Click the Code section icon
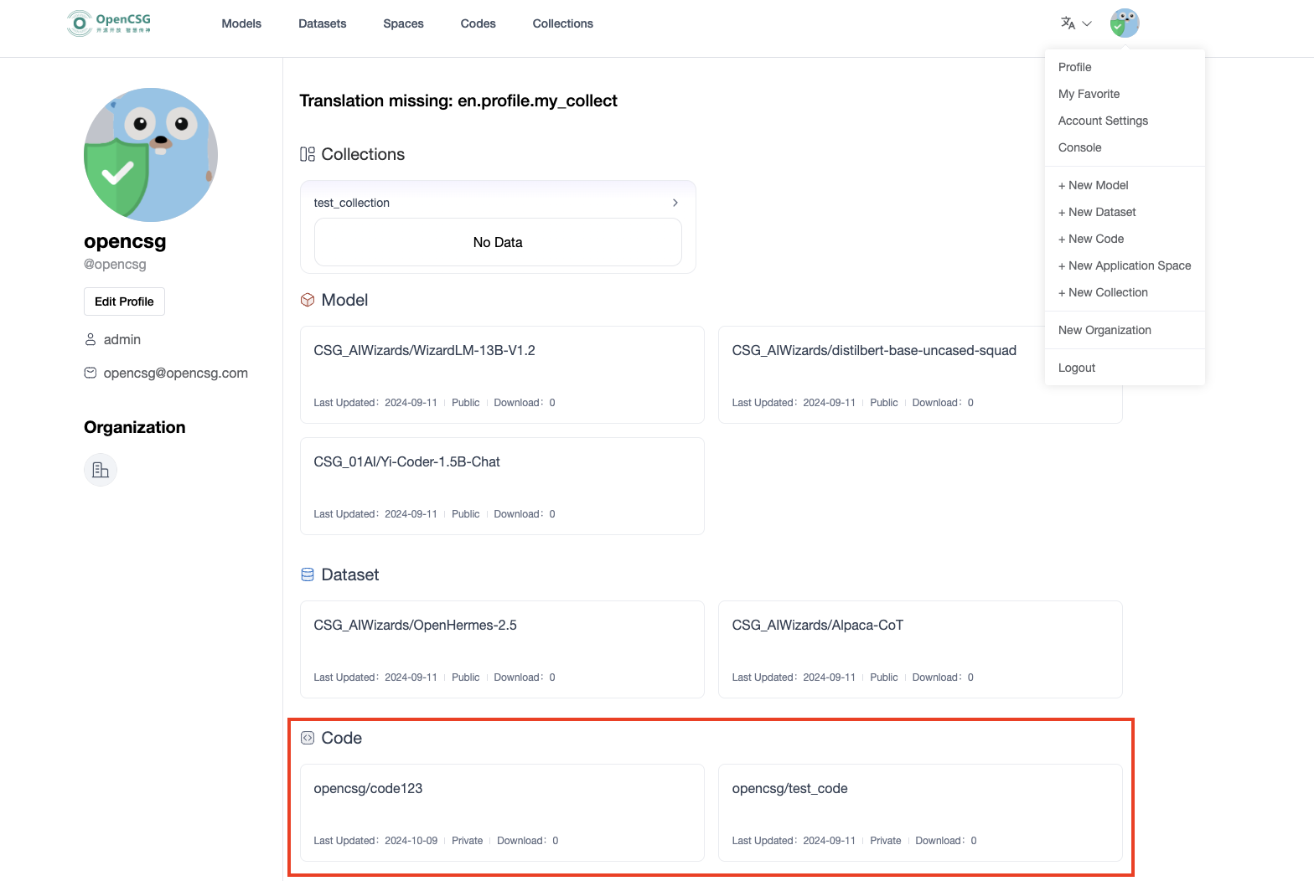Screen dimensions: 1314x881 click(308, 738)
